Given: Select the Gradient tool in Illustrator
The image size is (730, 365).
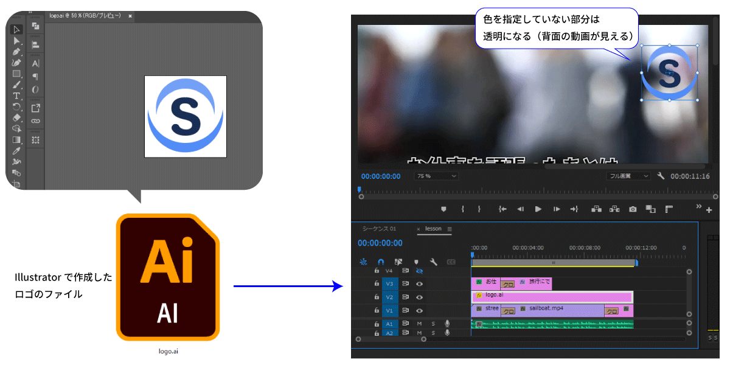Looking at the screenshot, I should point(16,140).
